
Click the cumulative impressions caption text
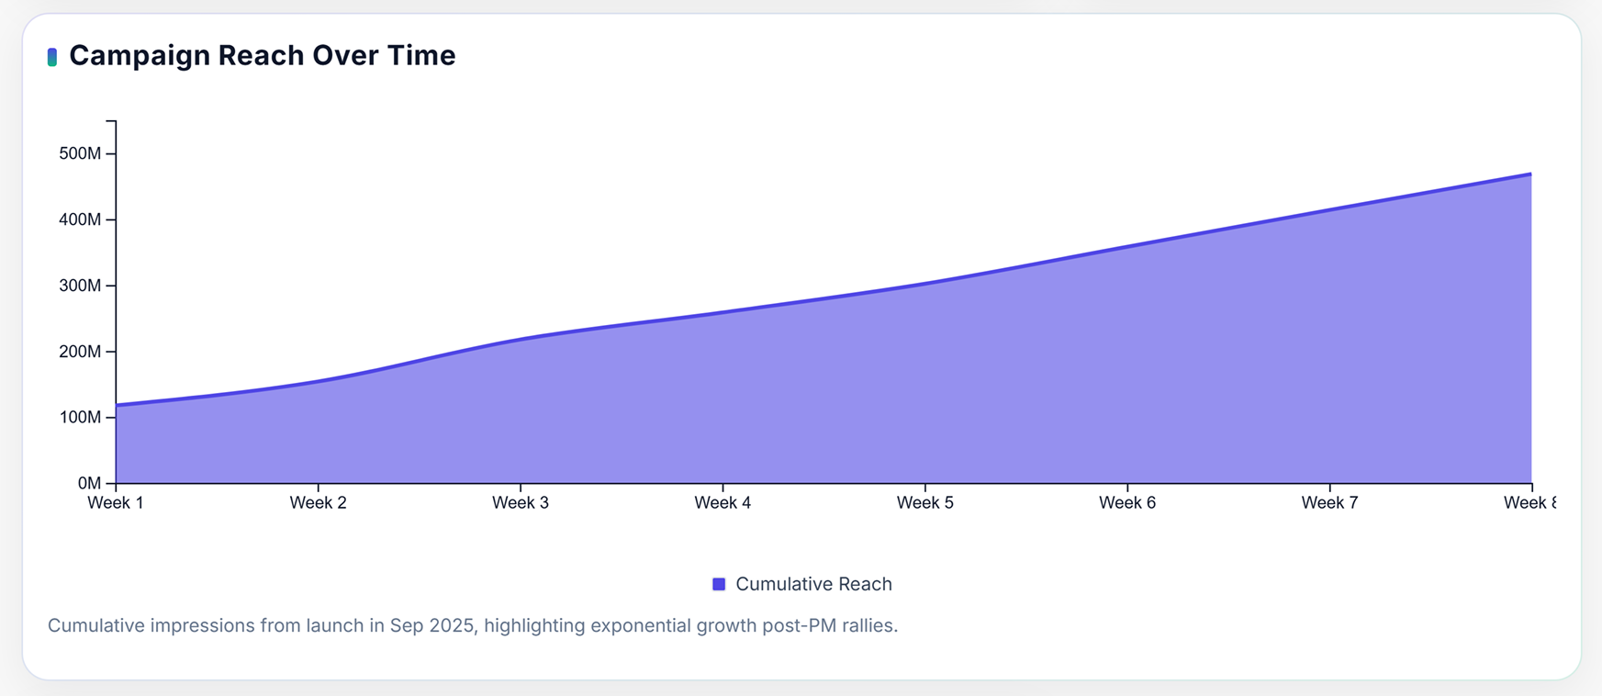pos(472,626)
